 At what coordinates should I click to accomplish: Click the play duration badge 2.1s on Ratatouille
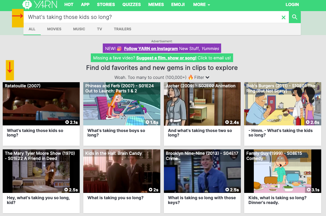click(x=72, y=122)
